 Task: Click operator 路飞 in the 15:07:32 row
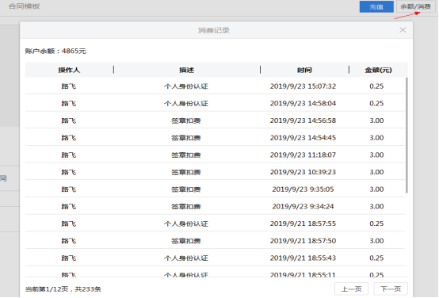[69, 86]
